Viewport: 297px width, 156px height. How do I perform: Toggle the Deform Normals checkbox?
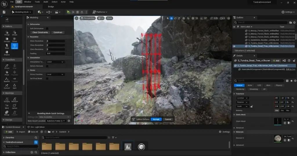[x=47, y=66]
